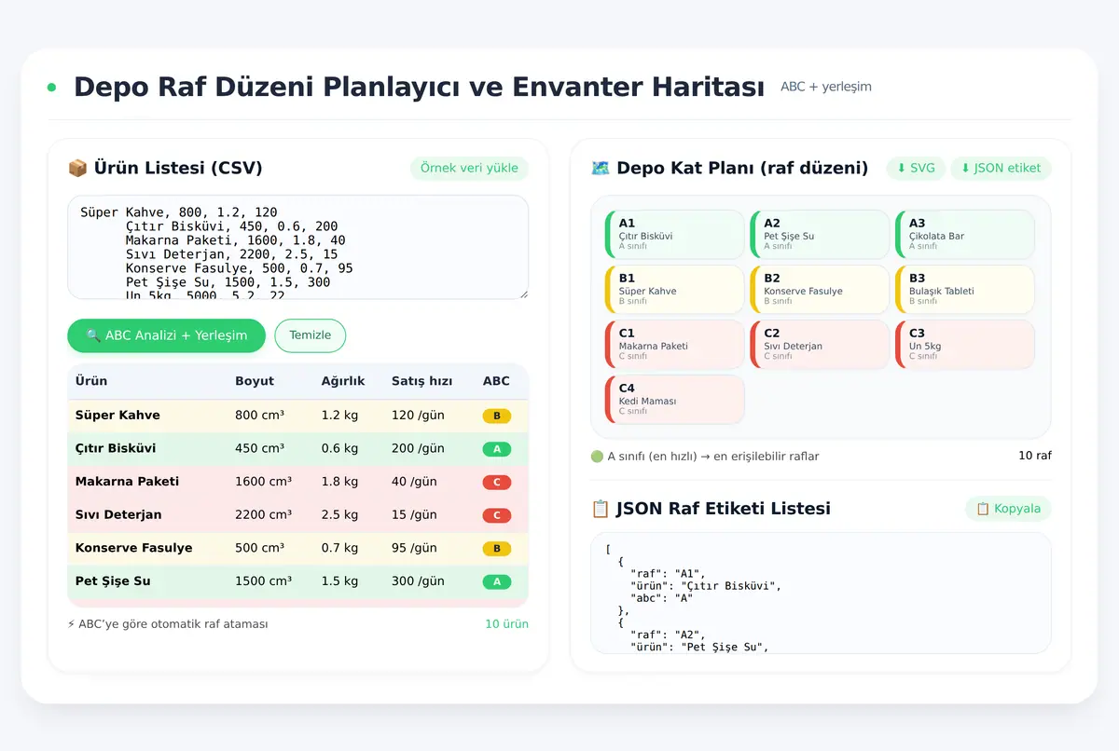Click the 10 ürün count text
1119x751 pixels.
pos(506,624)
